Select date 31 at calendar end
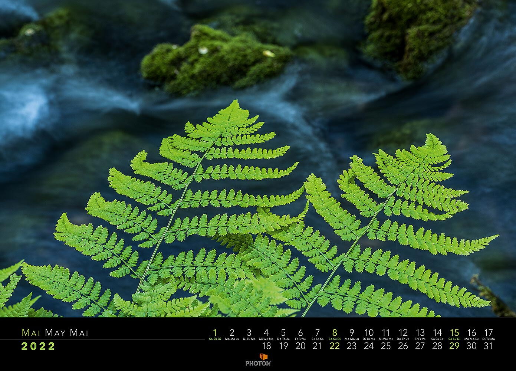 [488, 346]
